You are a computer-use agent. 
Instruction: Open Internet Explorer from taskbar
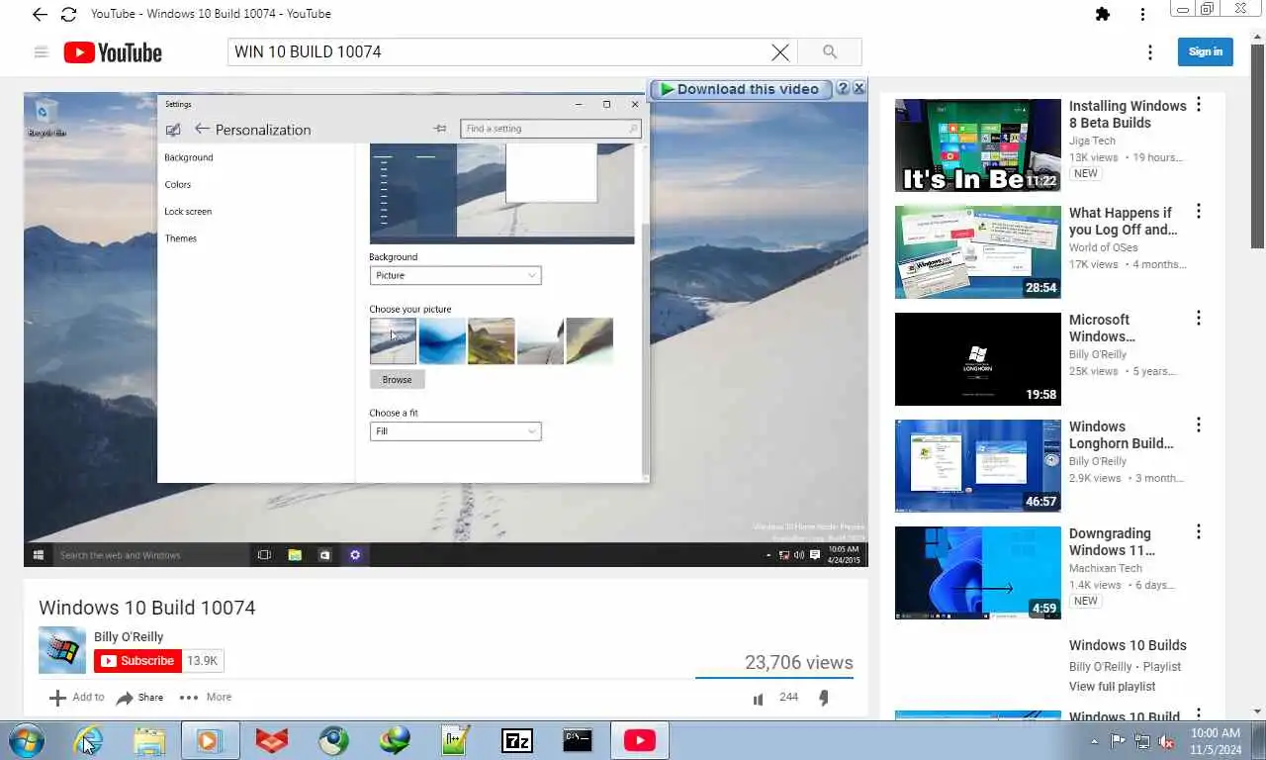[x=88, y=740]
